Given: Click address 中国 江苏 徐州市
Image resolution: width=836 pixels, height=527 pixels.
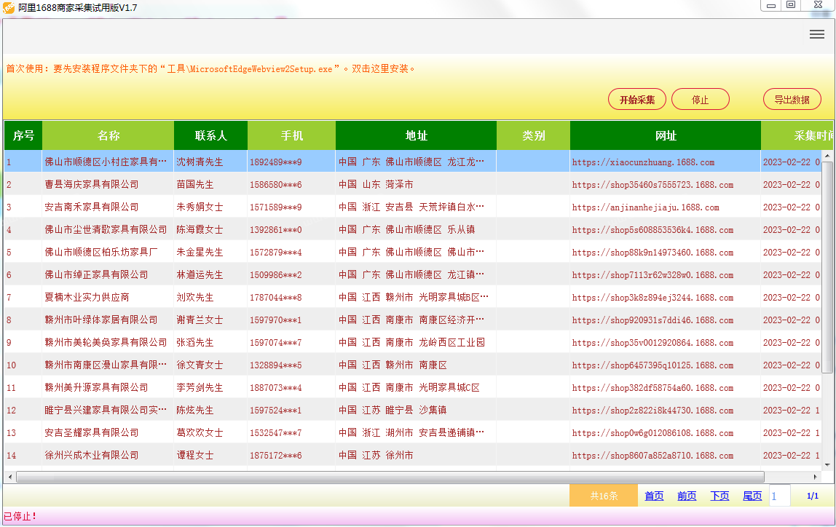Looking at the screenshot, I should tap(376, 455).
